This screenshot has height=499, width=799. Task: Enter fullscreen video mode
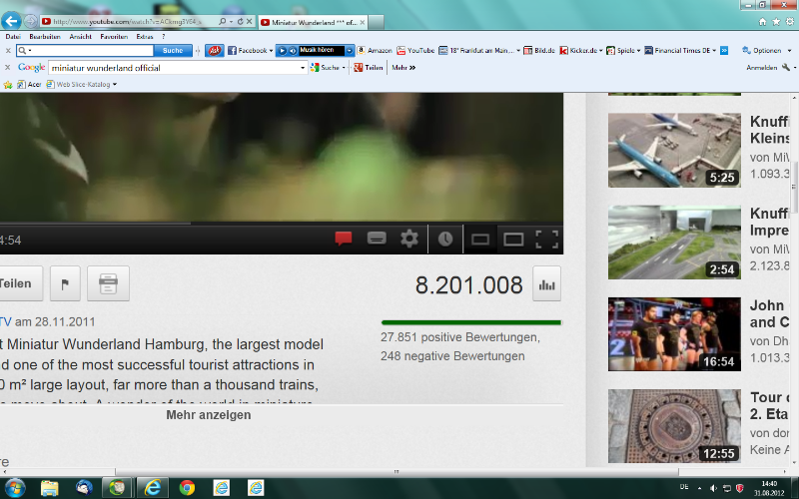[546, 239]
